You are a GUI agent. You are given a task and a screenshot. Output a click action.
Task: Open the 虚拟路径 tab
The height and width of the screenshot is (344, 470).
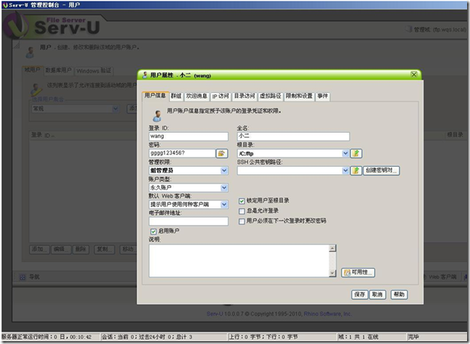click(270, 96)
